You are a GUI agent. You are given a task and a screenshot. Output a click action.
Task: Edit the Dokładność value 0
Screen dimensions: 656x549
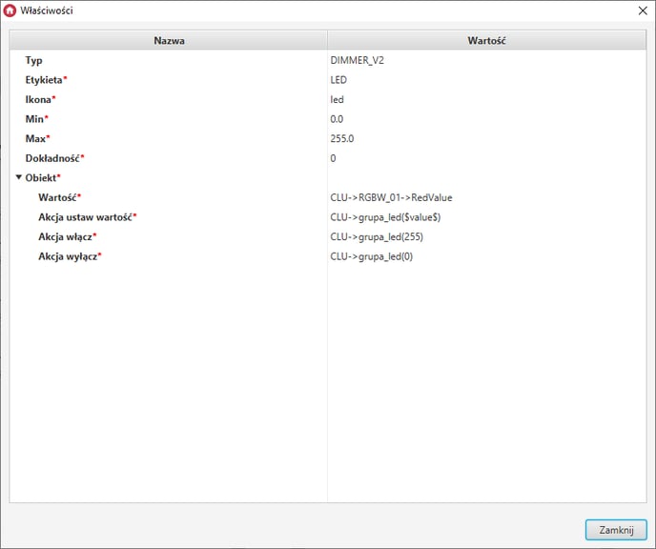pos(334,158)
